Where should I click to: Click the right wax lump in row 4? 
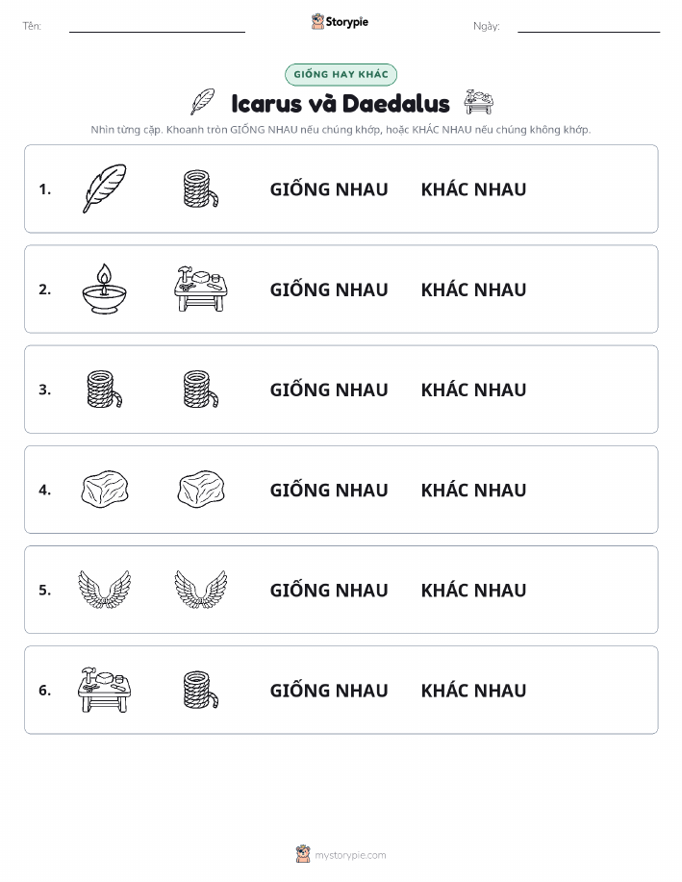(x=201, y=490)
